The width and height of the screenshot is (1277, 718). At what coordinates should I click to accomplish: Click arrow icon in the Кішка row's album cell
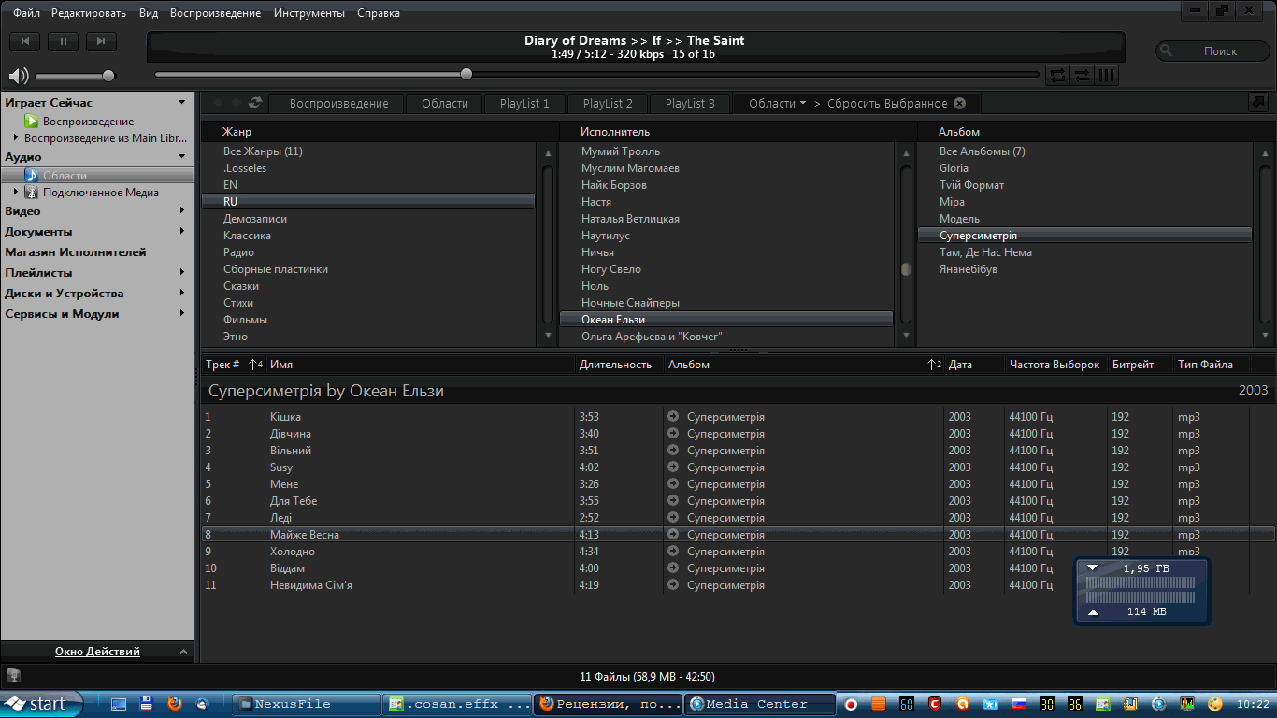coord(673,417)
